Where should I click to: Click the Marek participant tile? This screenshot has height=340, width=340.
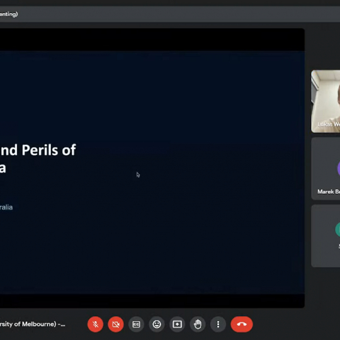(326, 169)
